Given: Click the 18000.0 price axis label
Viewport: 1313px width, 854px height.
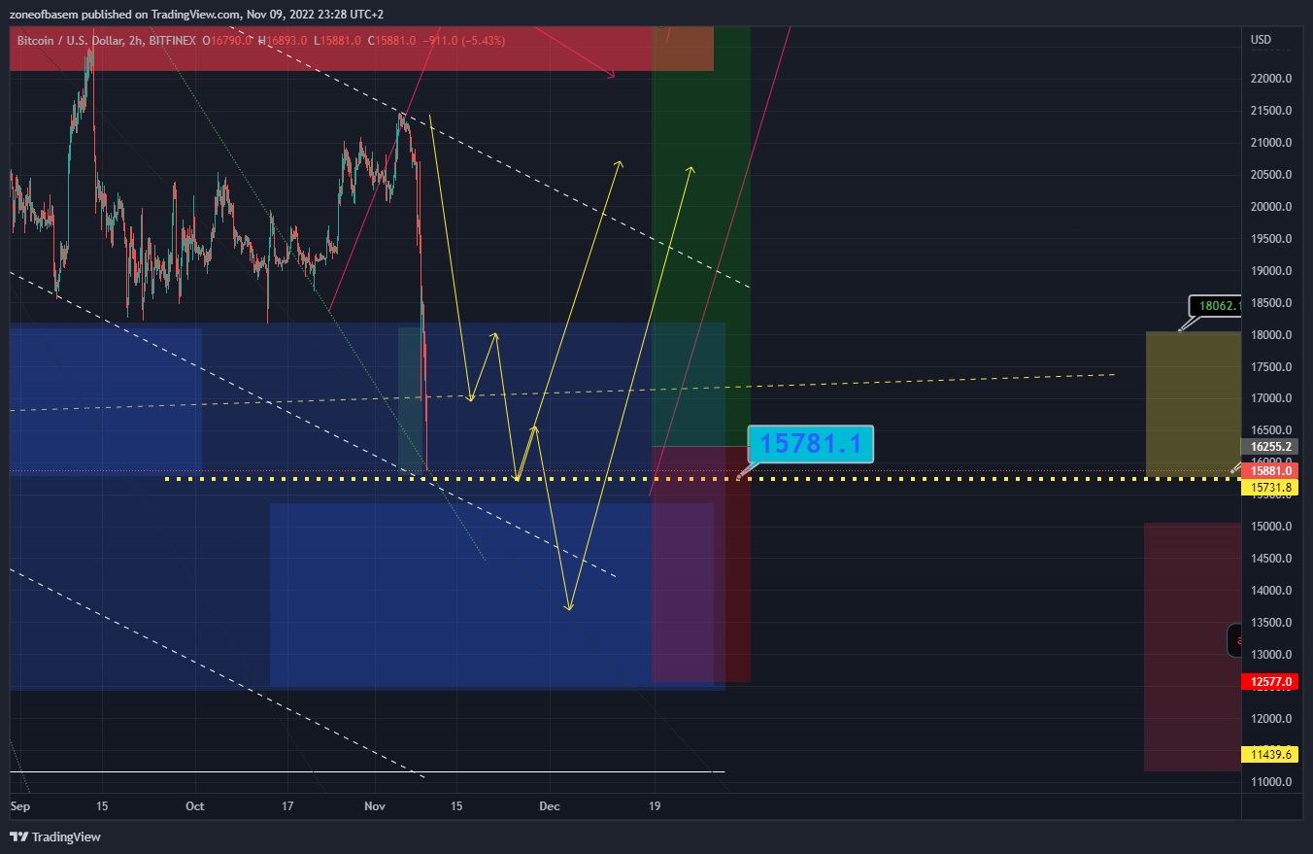Looking at the screenshot, I should click(1270, 335).
